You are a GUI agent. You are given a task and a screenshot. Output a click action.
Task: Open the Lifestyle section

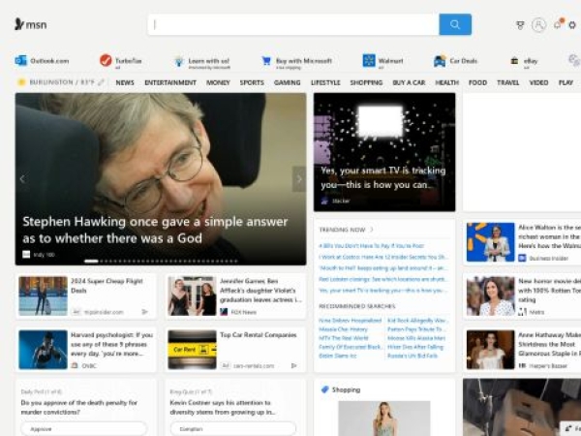click(325, 82)
